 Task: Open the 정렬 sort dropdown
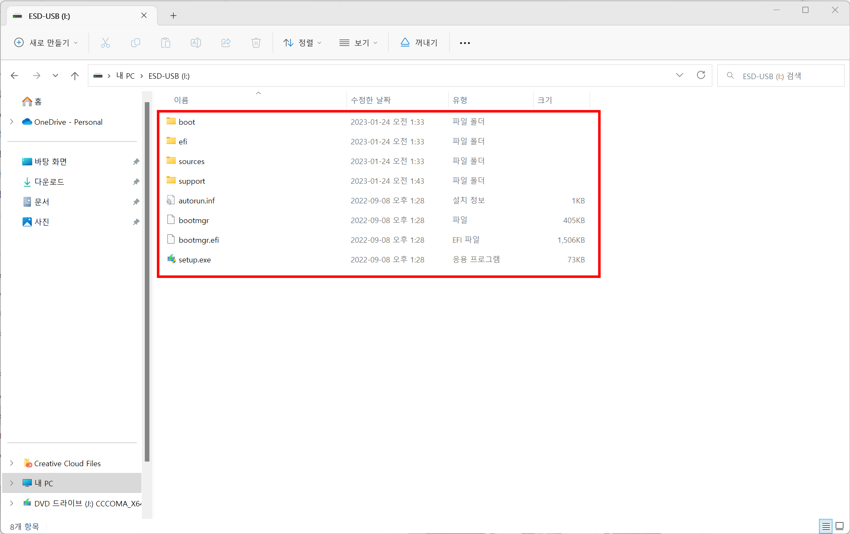302,43
